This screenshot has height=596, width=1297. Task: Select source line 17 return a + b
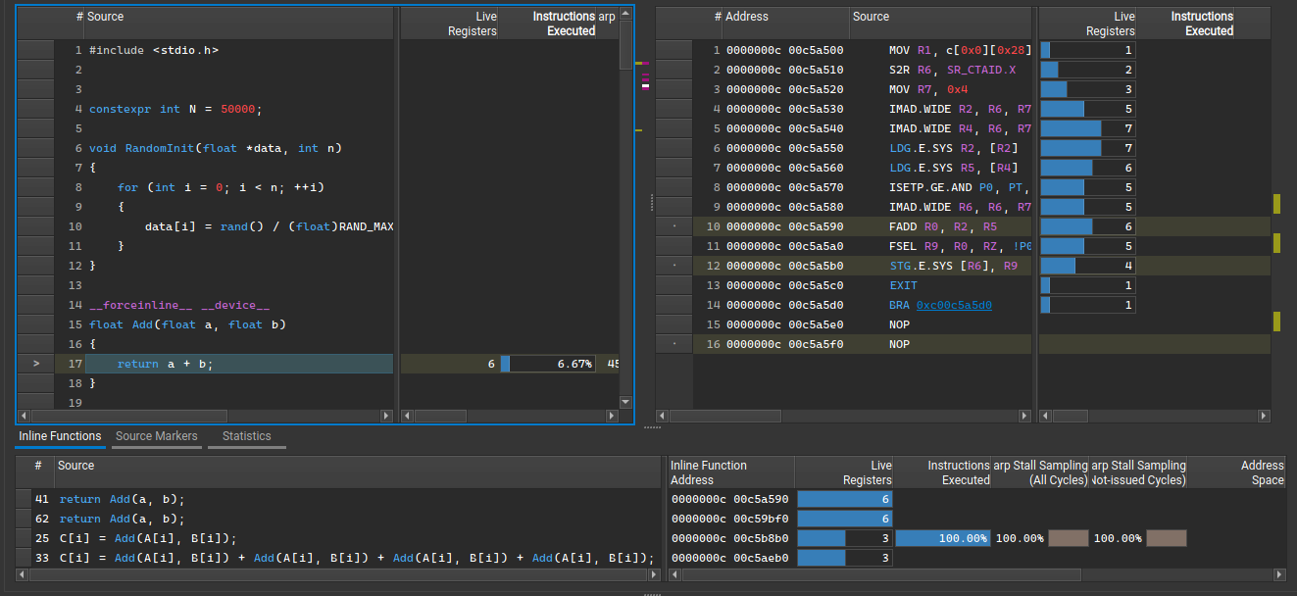point(239,364)
